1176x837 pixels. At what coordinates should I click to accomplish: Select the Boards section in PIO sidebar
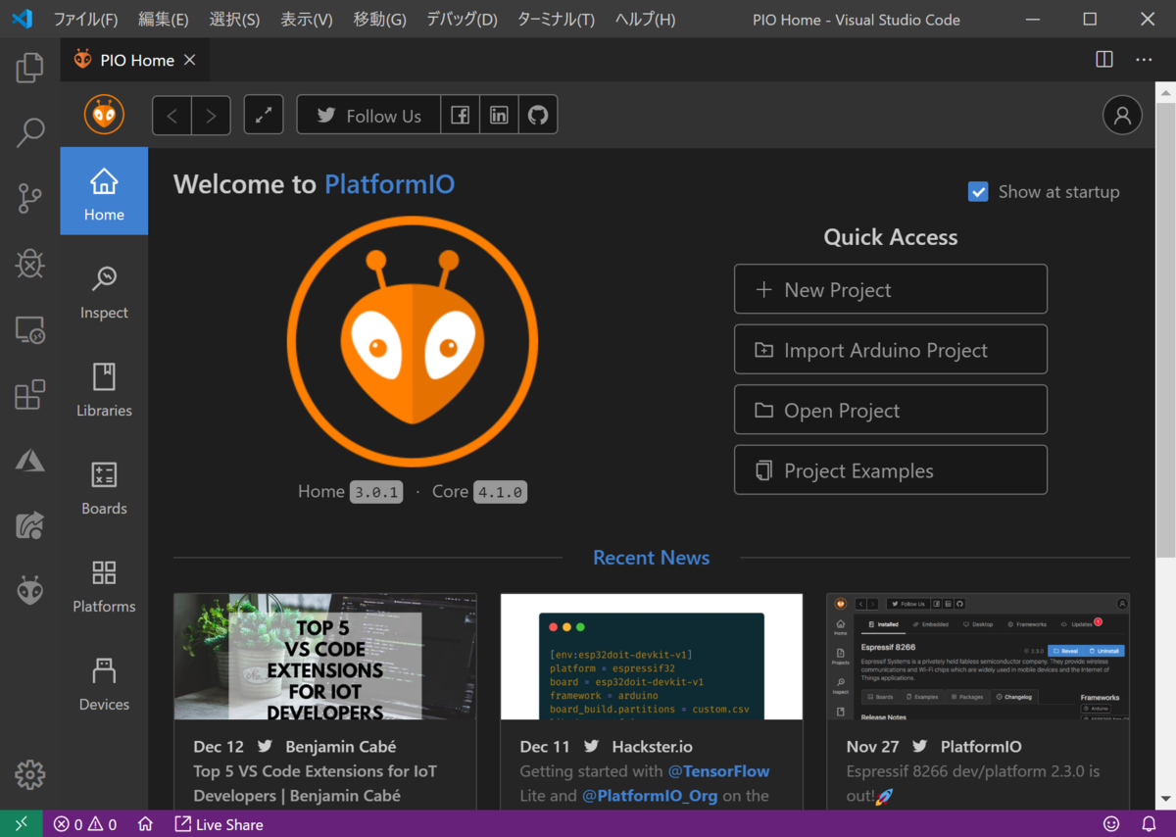coord(104,489)
